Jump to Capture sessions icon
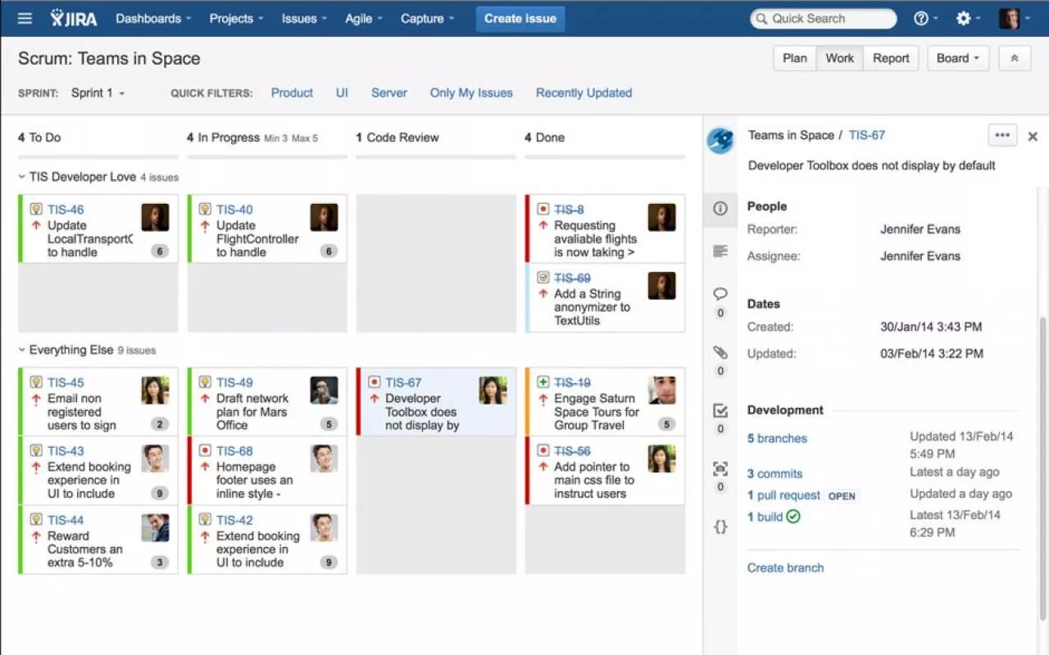The image size is (1049, 655). click(x=720, y=468)
